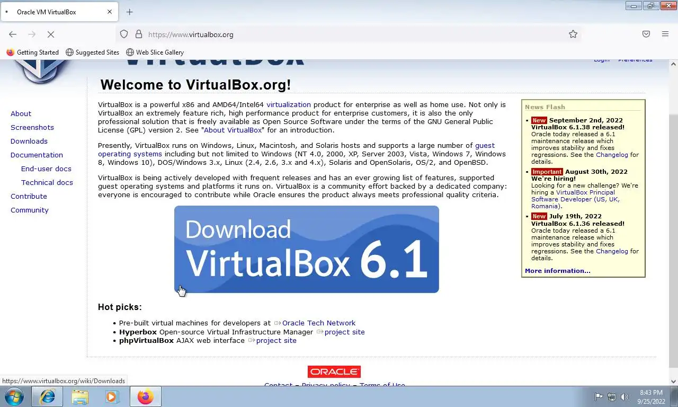Open More information news link
The height and width of the screenshot is (407, 678).
pyautogui.click(x=557, y=271)
